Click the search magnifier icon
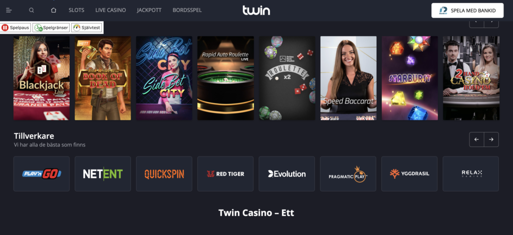 32,10
